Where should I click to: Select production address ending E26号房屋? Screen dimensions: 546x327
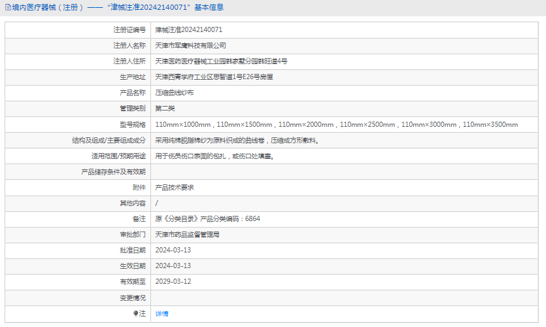point(214,77)
